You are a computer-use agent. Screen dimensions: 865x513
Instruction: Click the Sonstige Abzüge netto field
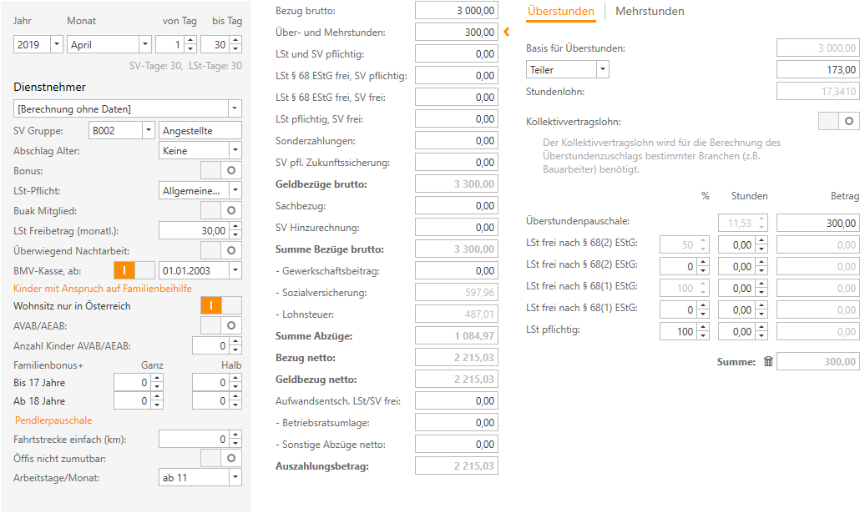click(456, 444)
